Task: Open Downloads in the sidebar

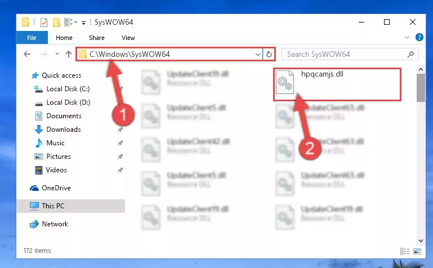Action: (64, 129)
